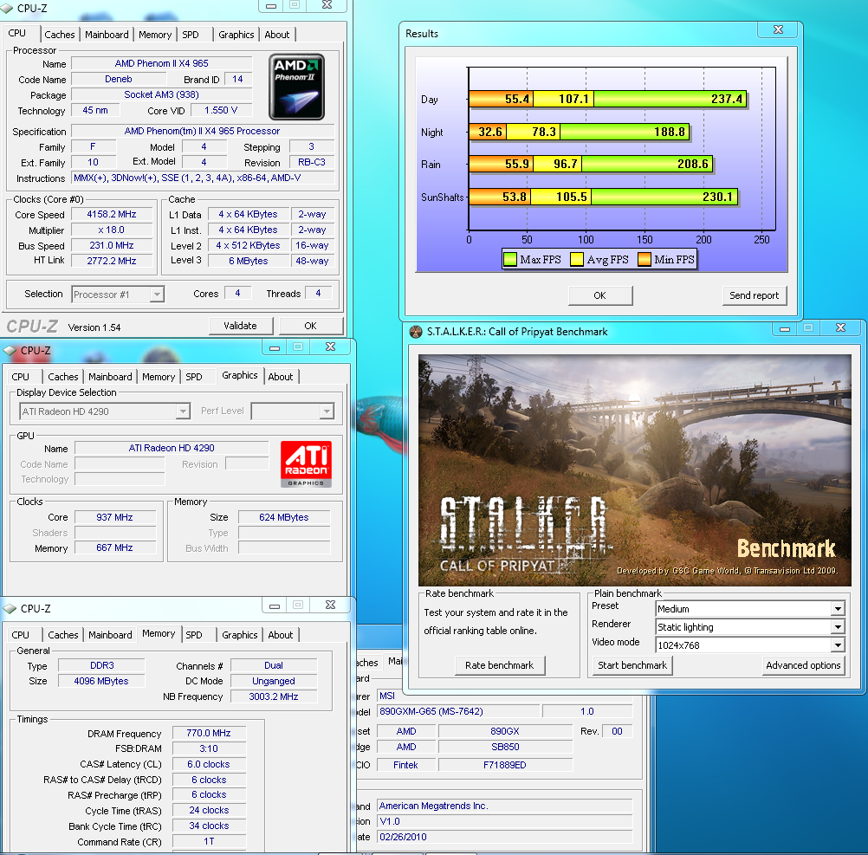Click the S.T.A.L.K.E.R. benchmark title bar icon
The height and width of the screenshot is (855, 868).
[414, 331]
